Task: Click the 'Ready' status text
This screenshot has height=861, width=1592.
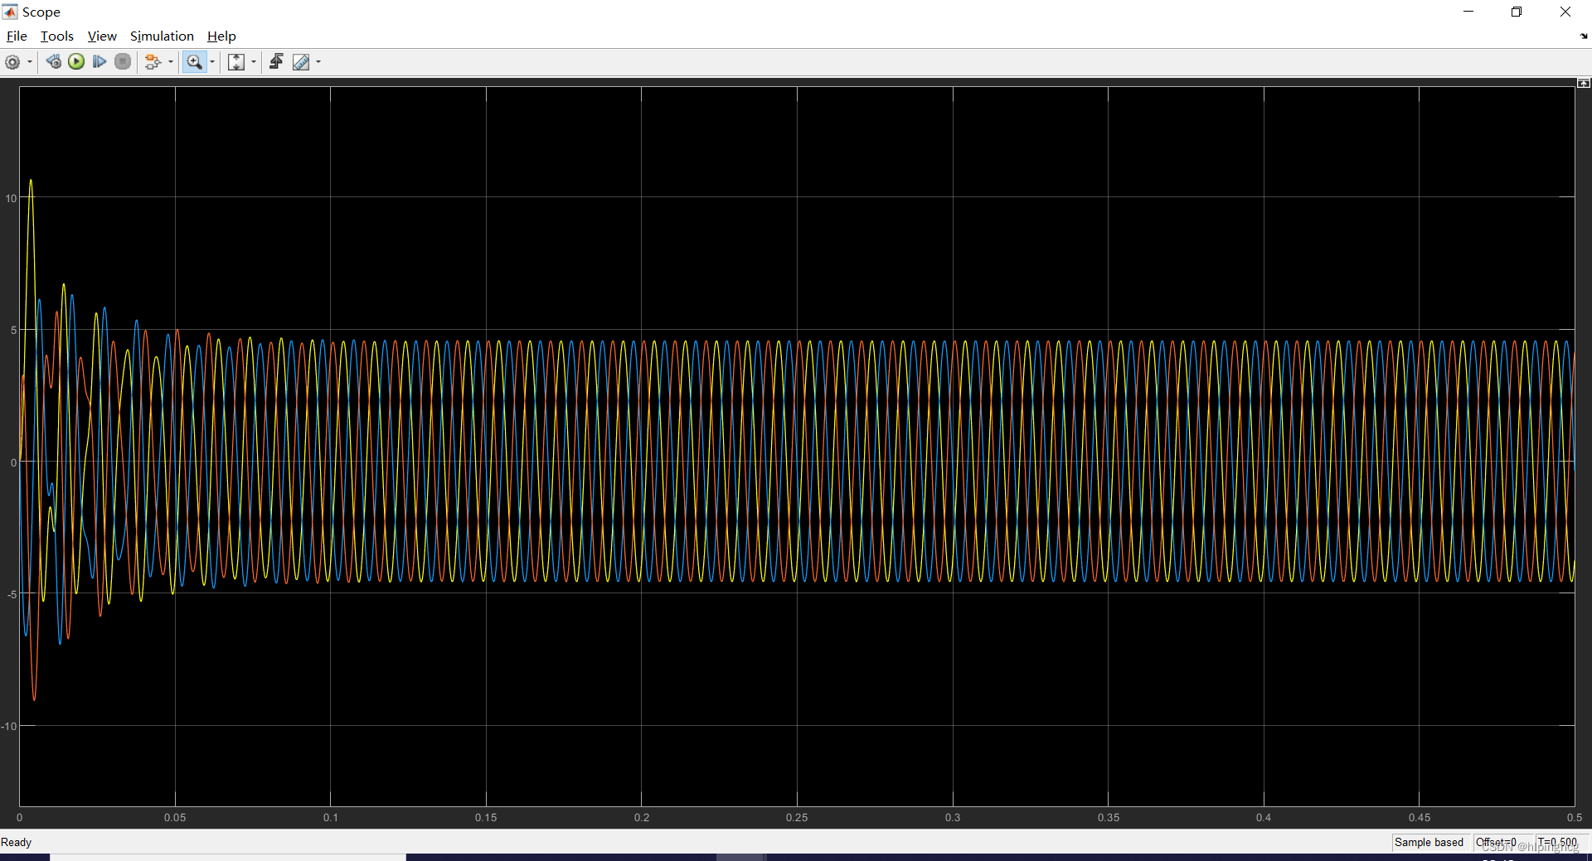Action: 17,842
